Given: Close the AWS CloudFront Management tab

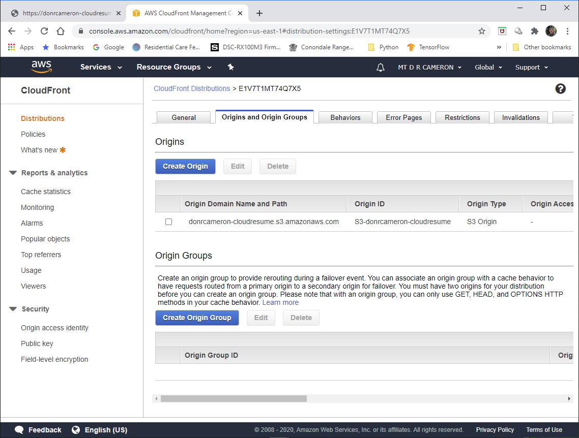Looking at the screenshot, I should pyautogui.click(x=240, y=13).
